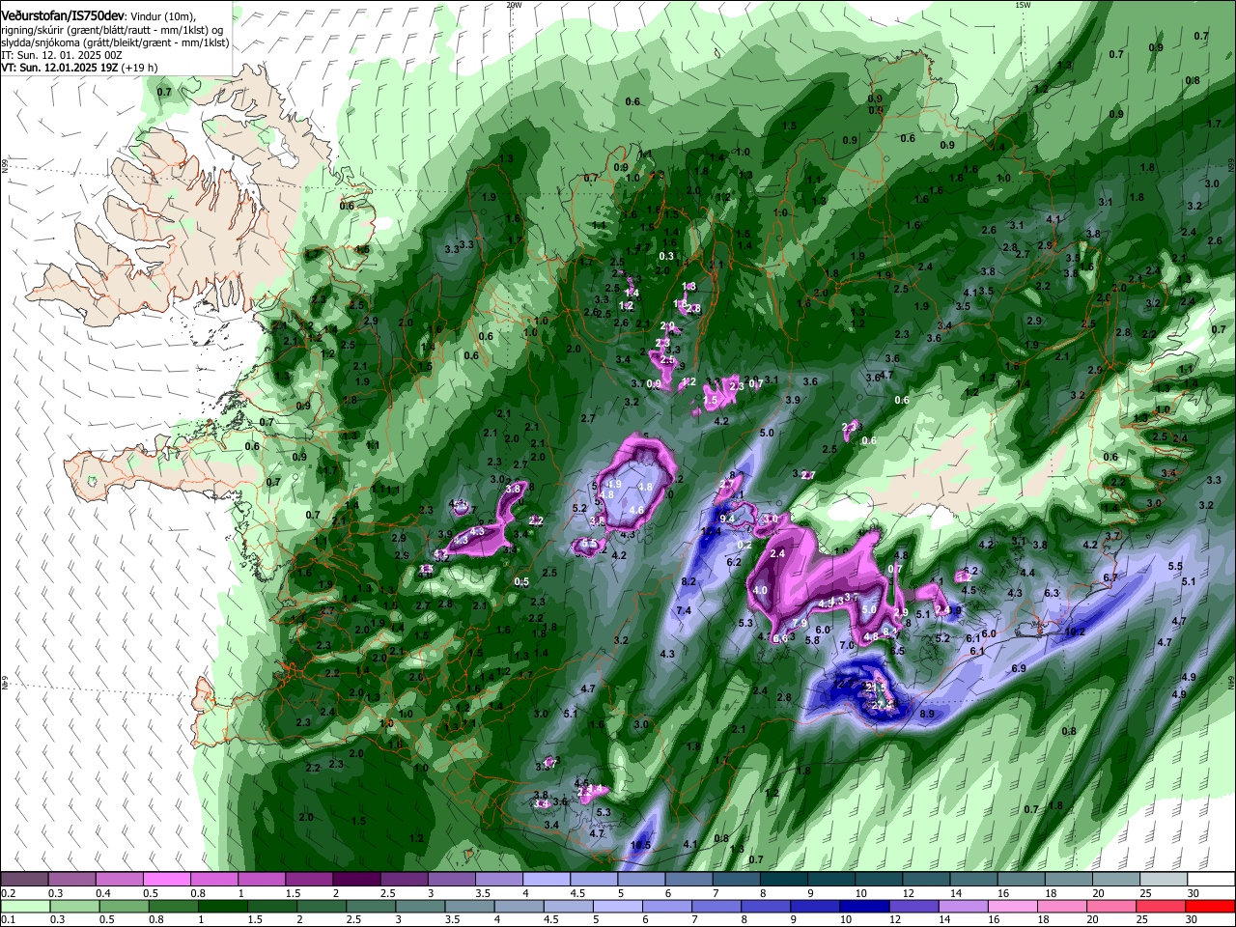Screen dimensions: 1236x927
Task: Select upper legend dark purple swatch 2–2.5
Action: coord(355,880)
